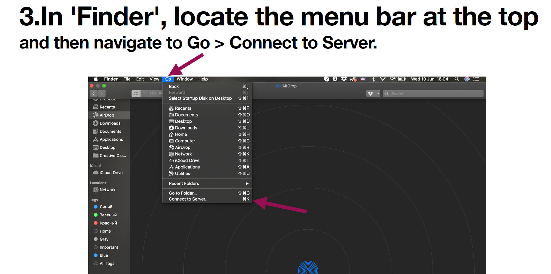Choose Select Startup Disk on Desktop
Screen dimensions: 551x274
pos(207,98)
